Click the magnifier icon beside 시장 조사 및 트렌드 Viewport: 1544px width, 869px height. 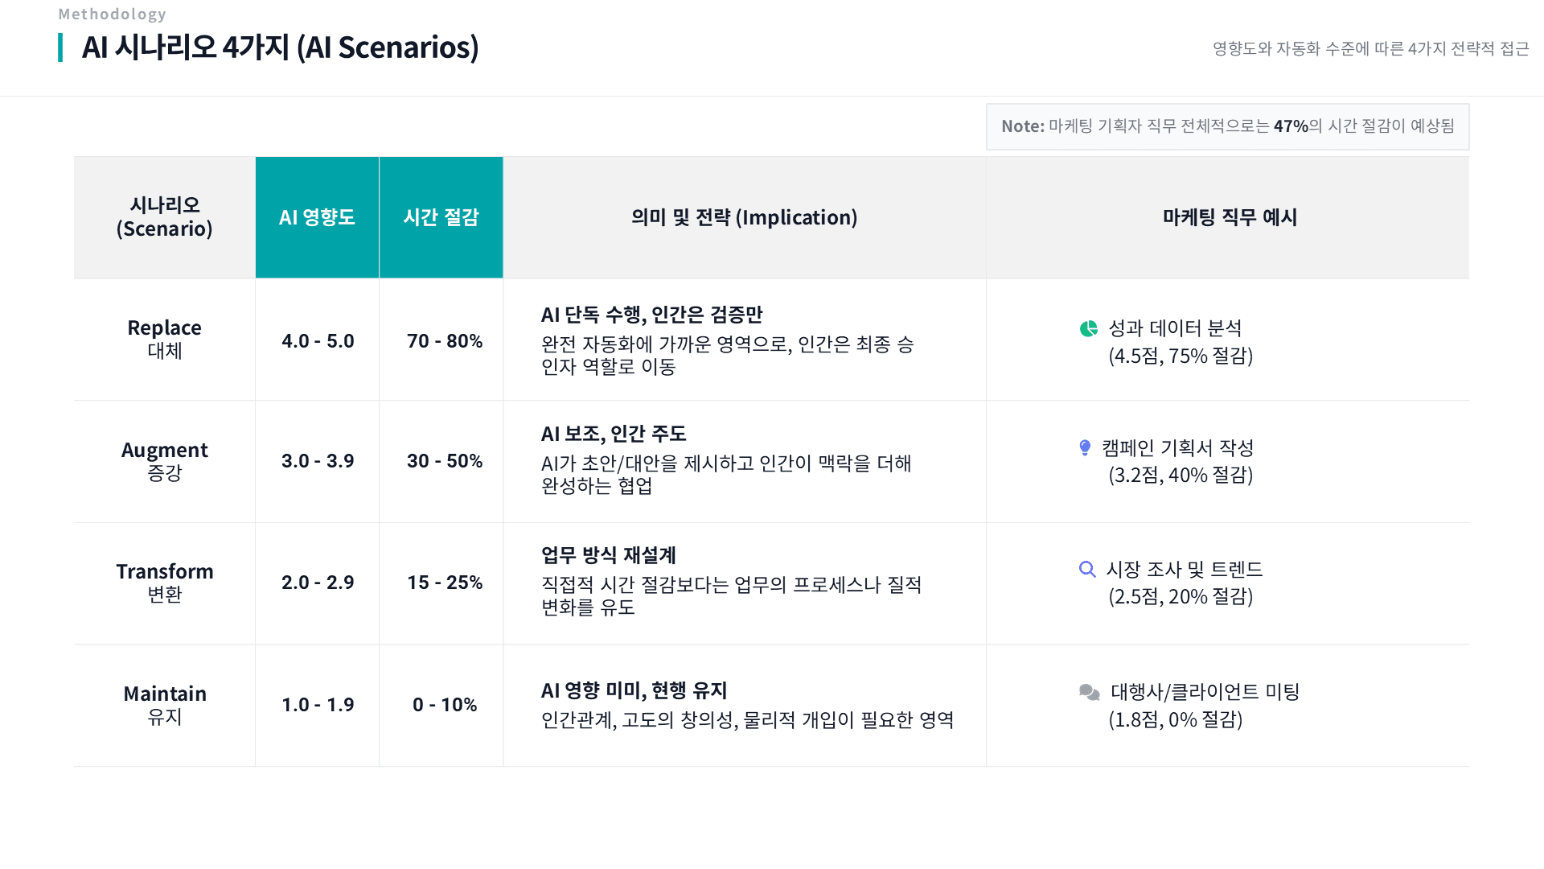click(x=1087, y=570)
